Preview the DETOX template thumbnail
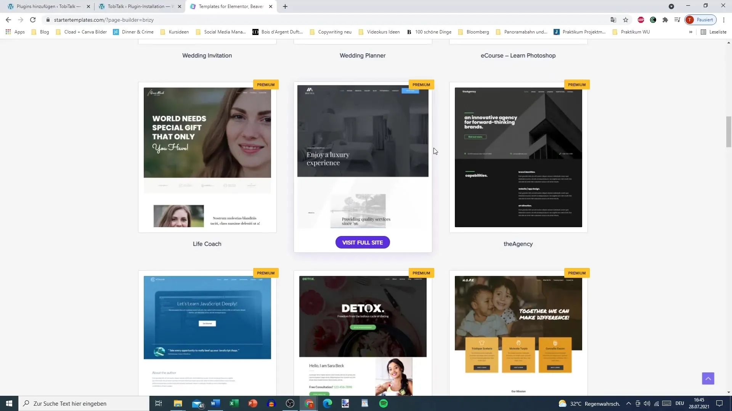The width and height of the screenshot is (732, 411). pyautogui.click(x=363, y=336)
